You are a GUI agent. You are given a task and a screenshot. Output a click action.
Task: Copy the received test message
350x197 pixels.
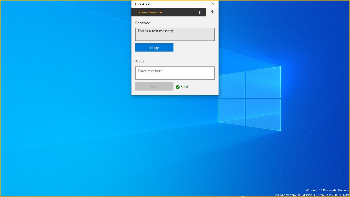tap(154, 47)
